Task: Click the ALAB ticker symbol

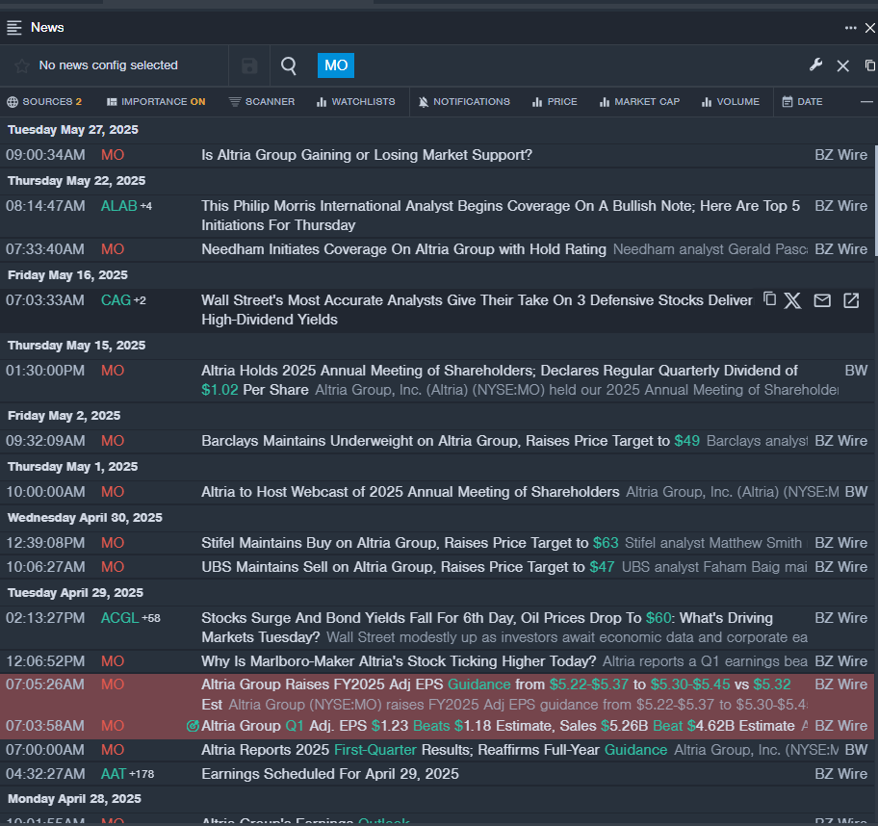Action: (118, 206)
